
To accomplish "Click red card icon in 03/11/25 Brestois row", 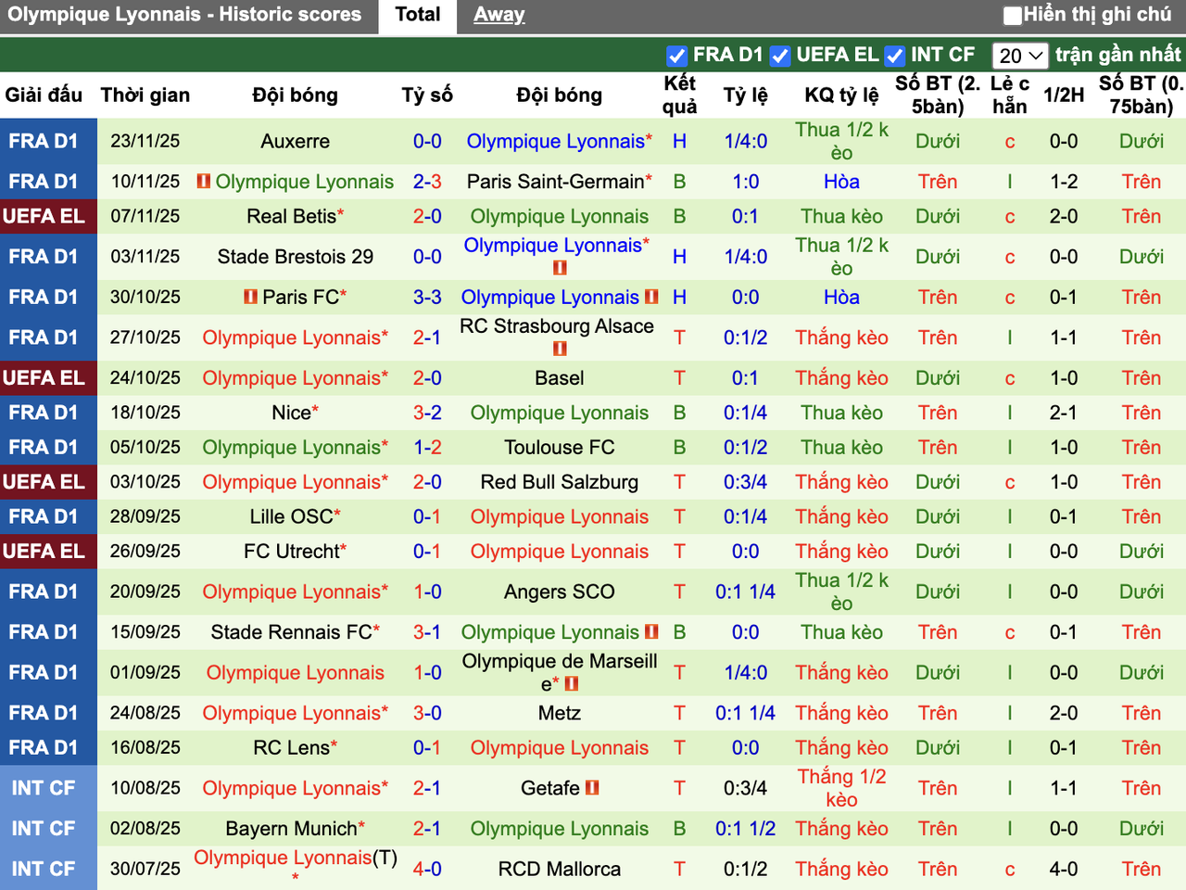I will pos(560,268).
